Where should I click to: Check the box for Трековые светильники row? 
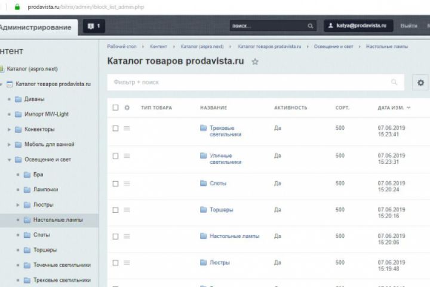(115, 129)
